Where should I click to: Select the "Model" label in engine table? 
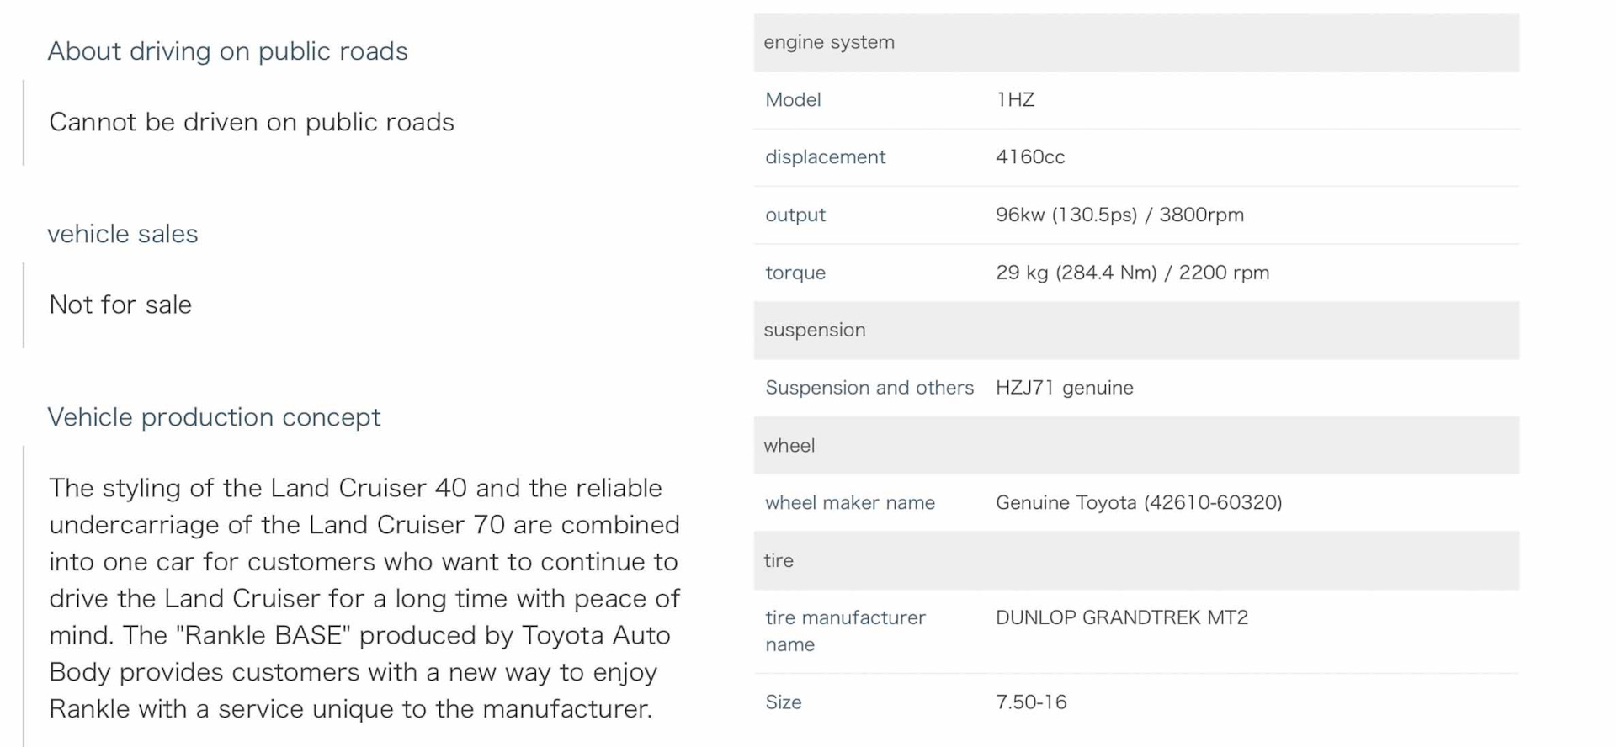click(793, 100)
